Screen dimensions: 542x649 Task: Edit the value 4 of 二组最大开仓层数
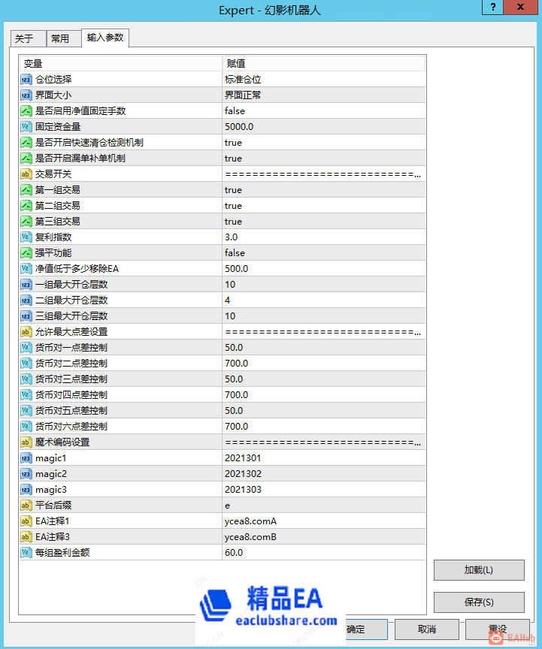[324, 300]
